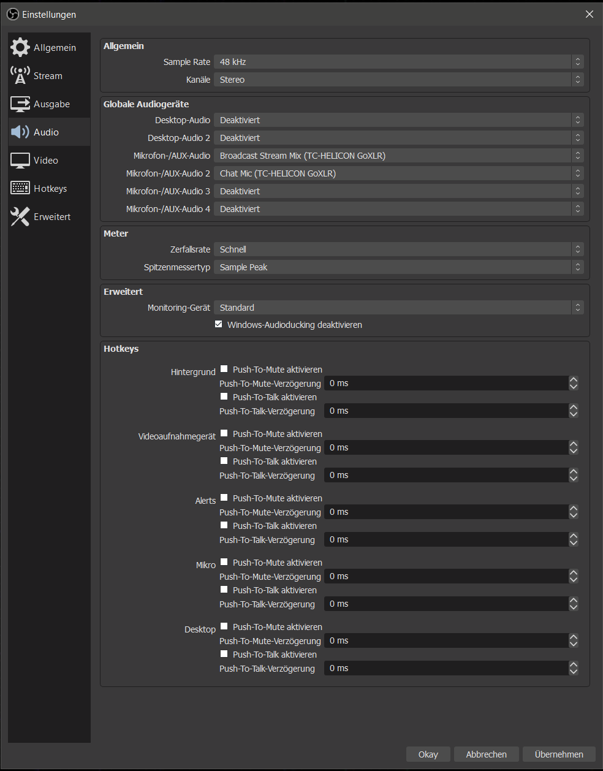Go to the Ausgabe tab label
The height and width of the screenshot is (771, 603).
click(51, 104)
